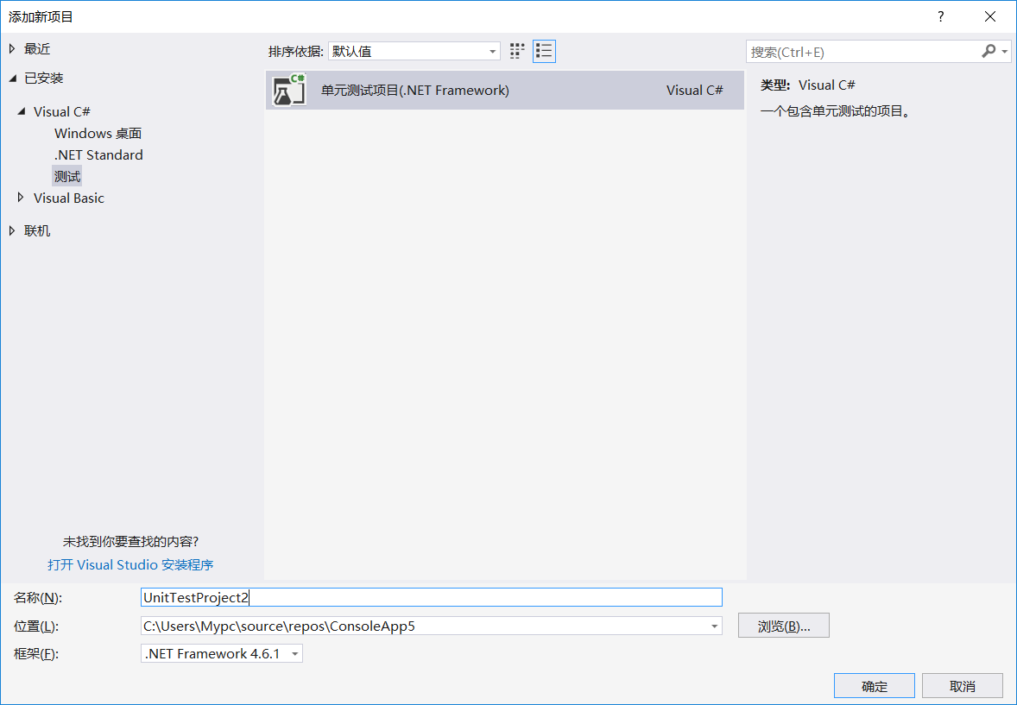Image resolution: width=1017 pixels, height=705 pixels.
Task: Select the 测试 category
Action: (x=66, y=176)
